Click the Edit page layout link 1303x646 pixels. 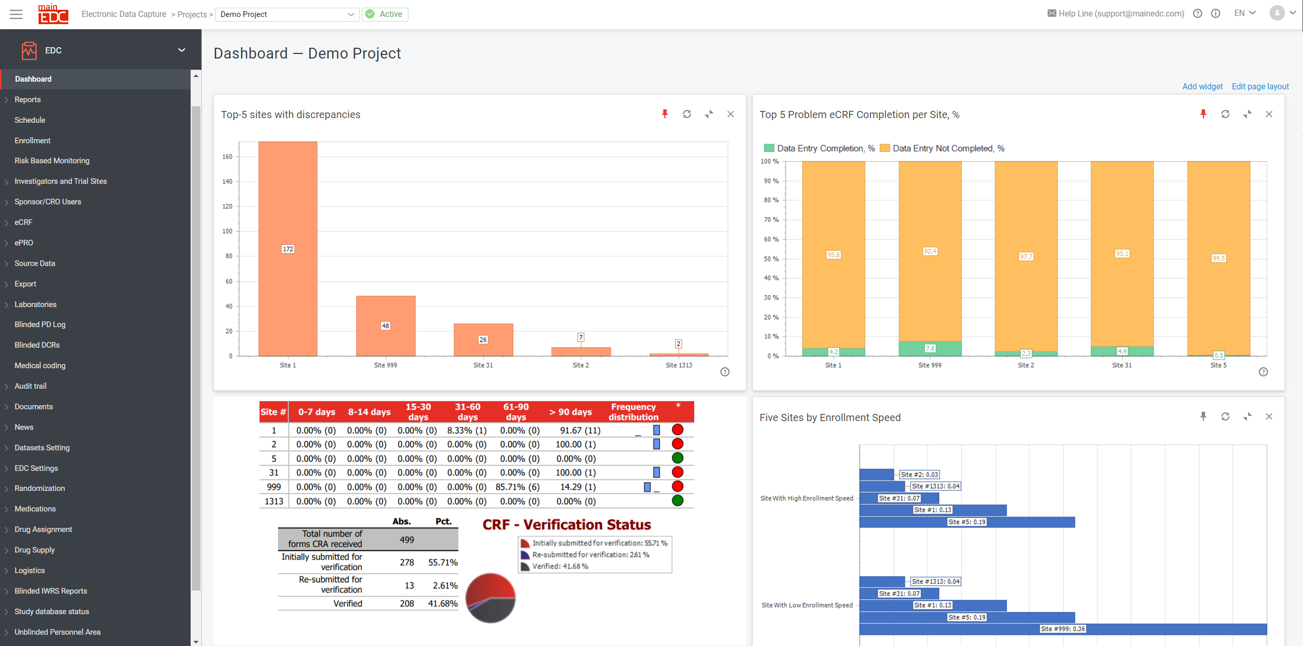pos(1260,86)
